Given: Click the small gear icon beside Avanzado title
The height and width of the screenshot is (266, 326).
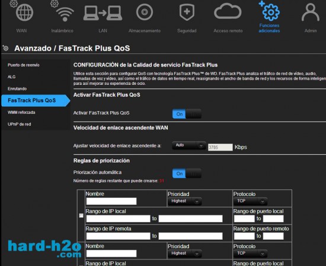Looking at the screenshot, I should coord(5,48).
